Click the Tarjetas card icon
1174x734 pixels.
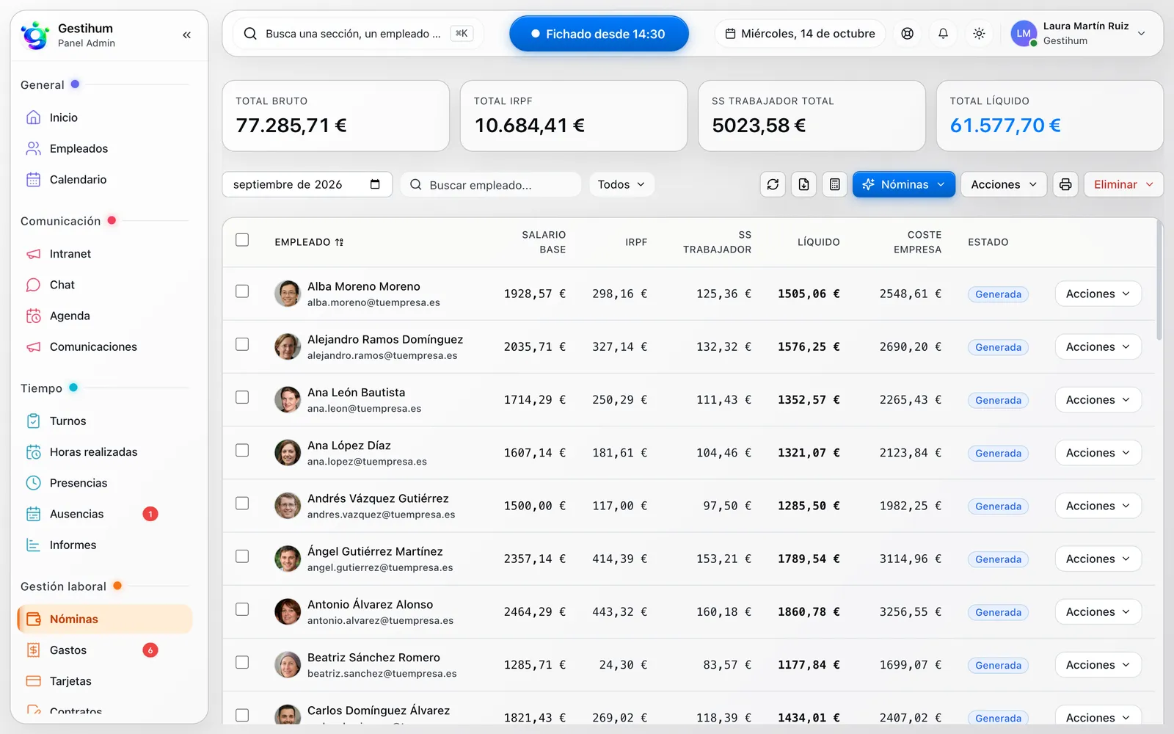(33, 681)
